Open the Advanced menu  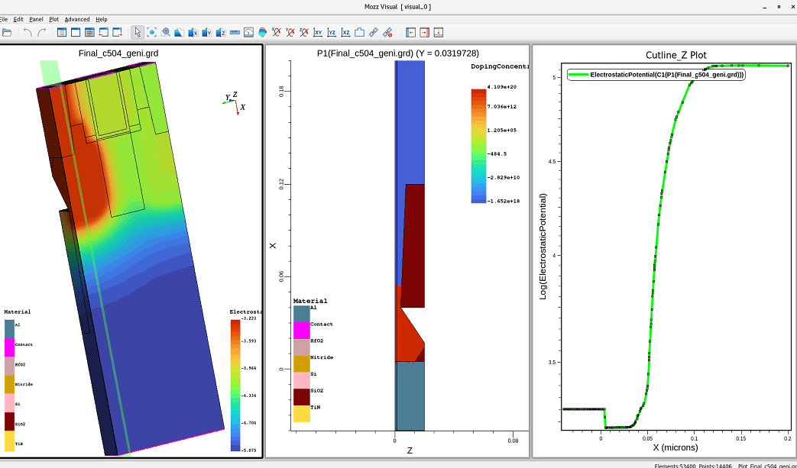pyautogui.click(x=77, y=19)
